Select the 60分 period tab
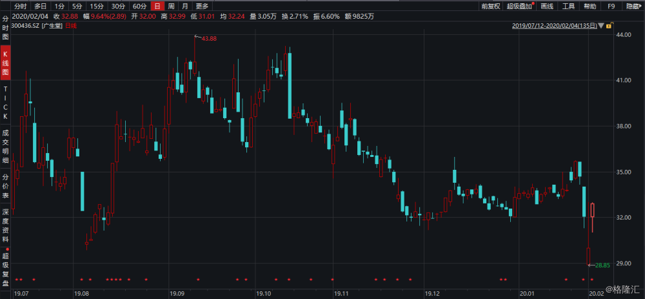The height and width of the screenshot is (299, 645). 139,6
